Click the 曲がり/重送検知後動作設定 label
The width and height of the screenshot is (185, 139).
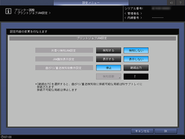[x=64, y=68]
